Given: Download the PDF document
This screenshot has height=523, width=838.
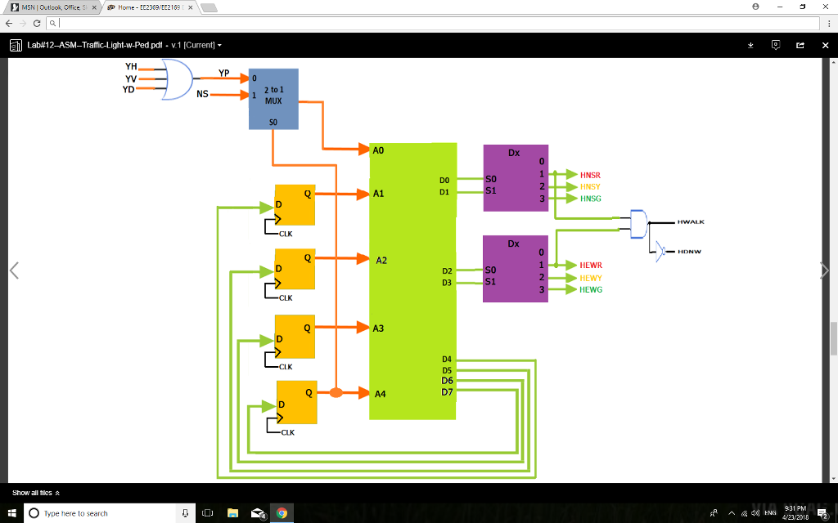Looking at the screenshot, I should tap(750, 46).
